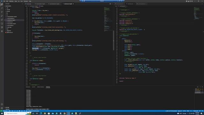This screenshot has height=115, width=204.
Task: Open .gitignore in the Explorer tree
Action: point(9,31)
